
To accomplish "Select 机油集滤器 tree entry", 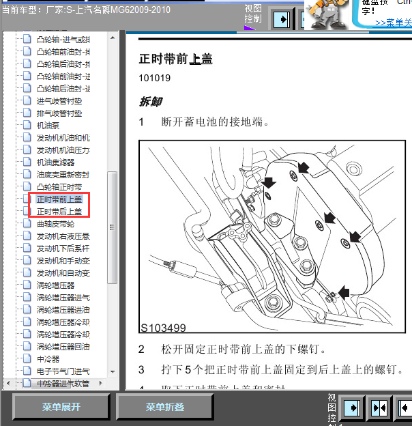I will click(56, 162).
